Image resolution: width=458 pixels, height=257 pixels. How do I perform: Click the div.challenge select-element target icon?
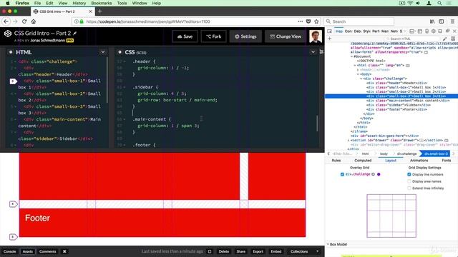point(373,174)
